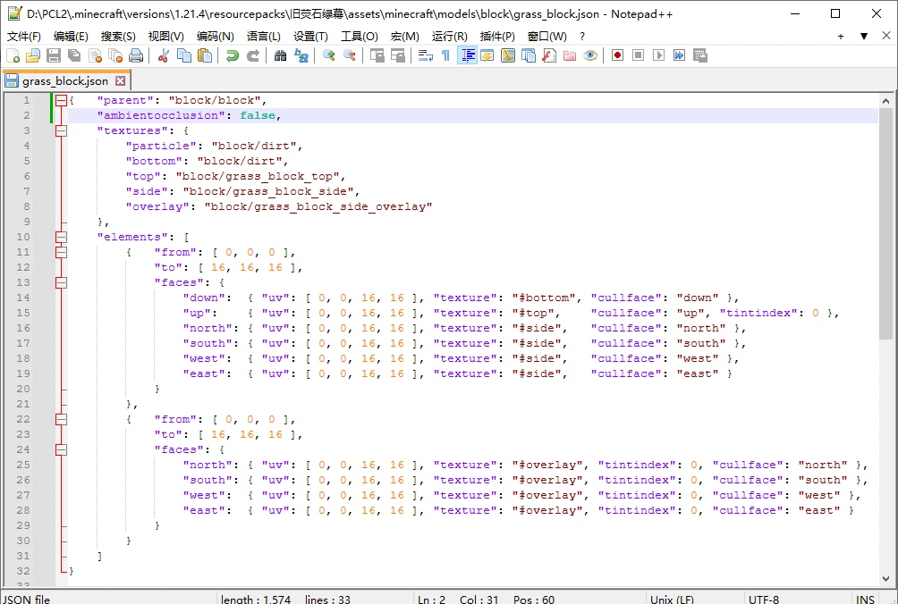898x604 pixels.
Task: Click the plus button beside menu bar
Action: 841,36
